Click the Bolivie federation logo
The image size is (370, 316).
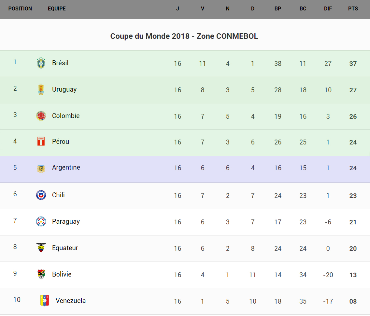41,274
